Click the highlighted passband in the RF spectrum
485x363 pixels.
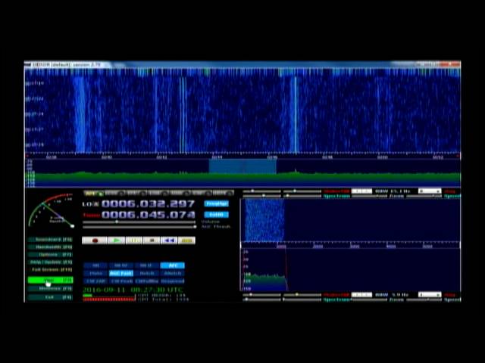[242, 166]
